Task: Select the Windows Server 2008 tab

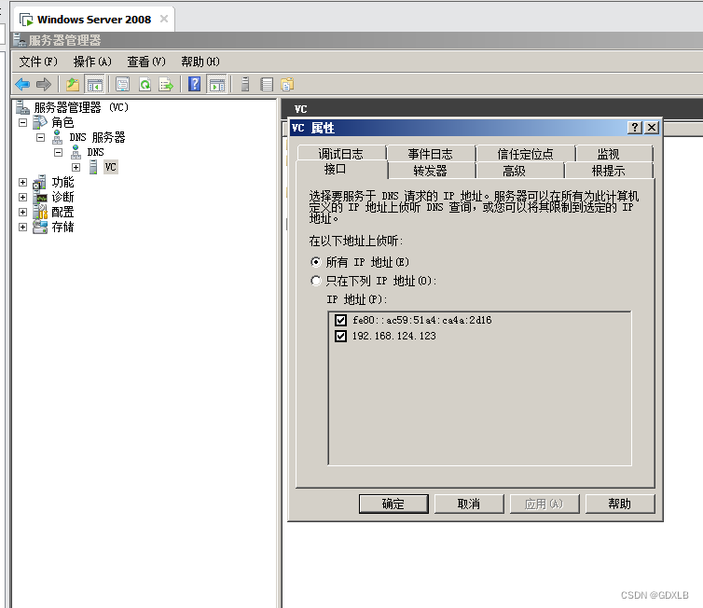Action: [x=94, y=20]
